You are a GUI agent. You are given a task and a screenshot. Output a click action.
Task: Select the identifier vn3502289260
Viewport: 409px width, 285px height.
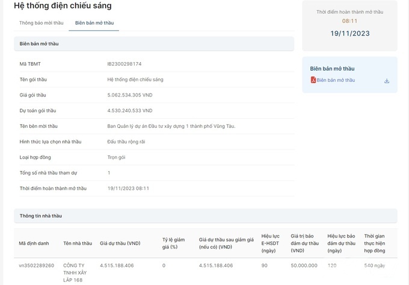coord(36,265)
